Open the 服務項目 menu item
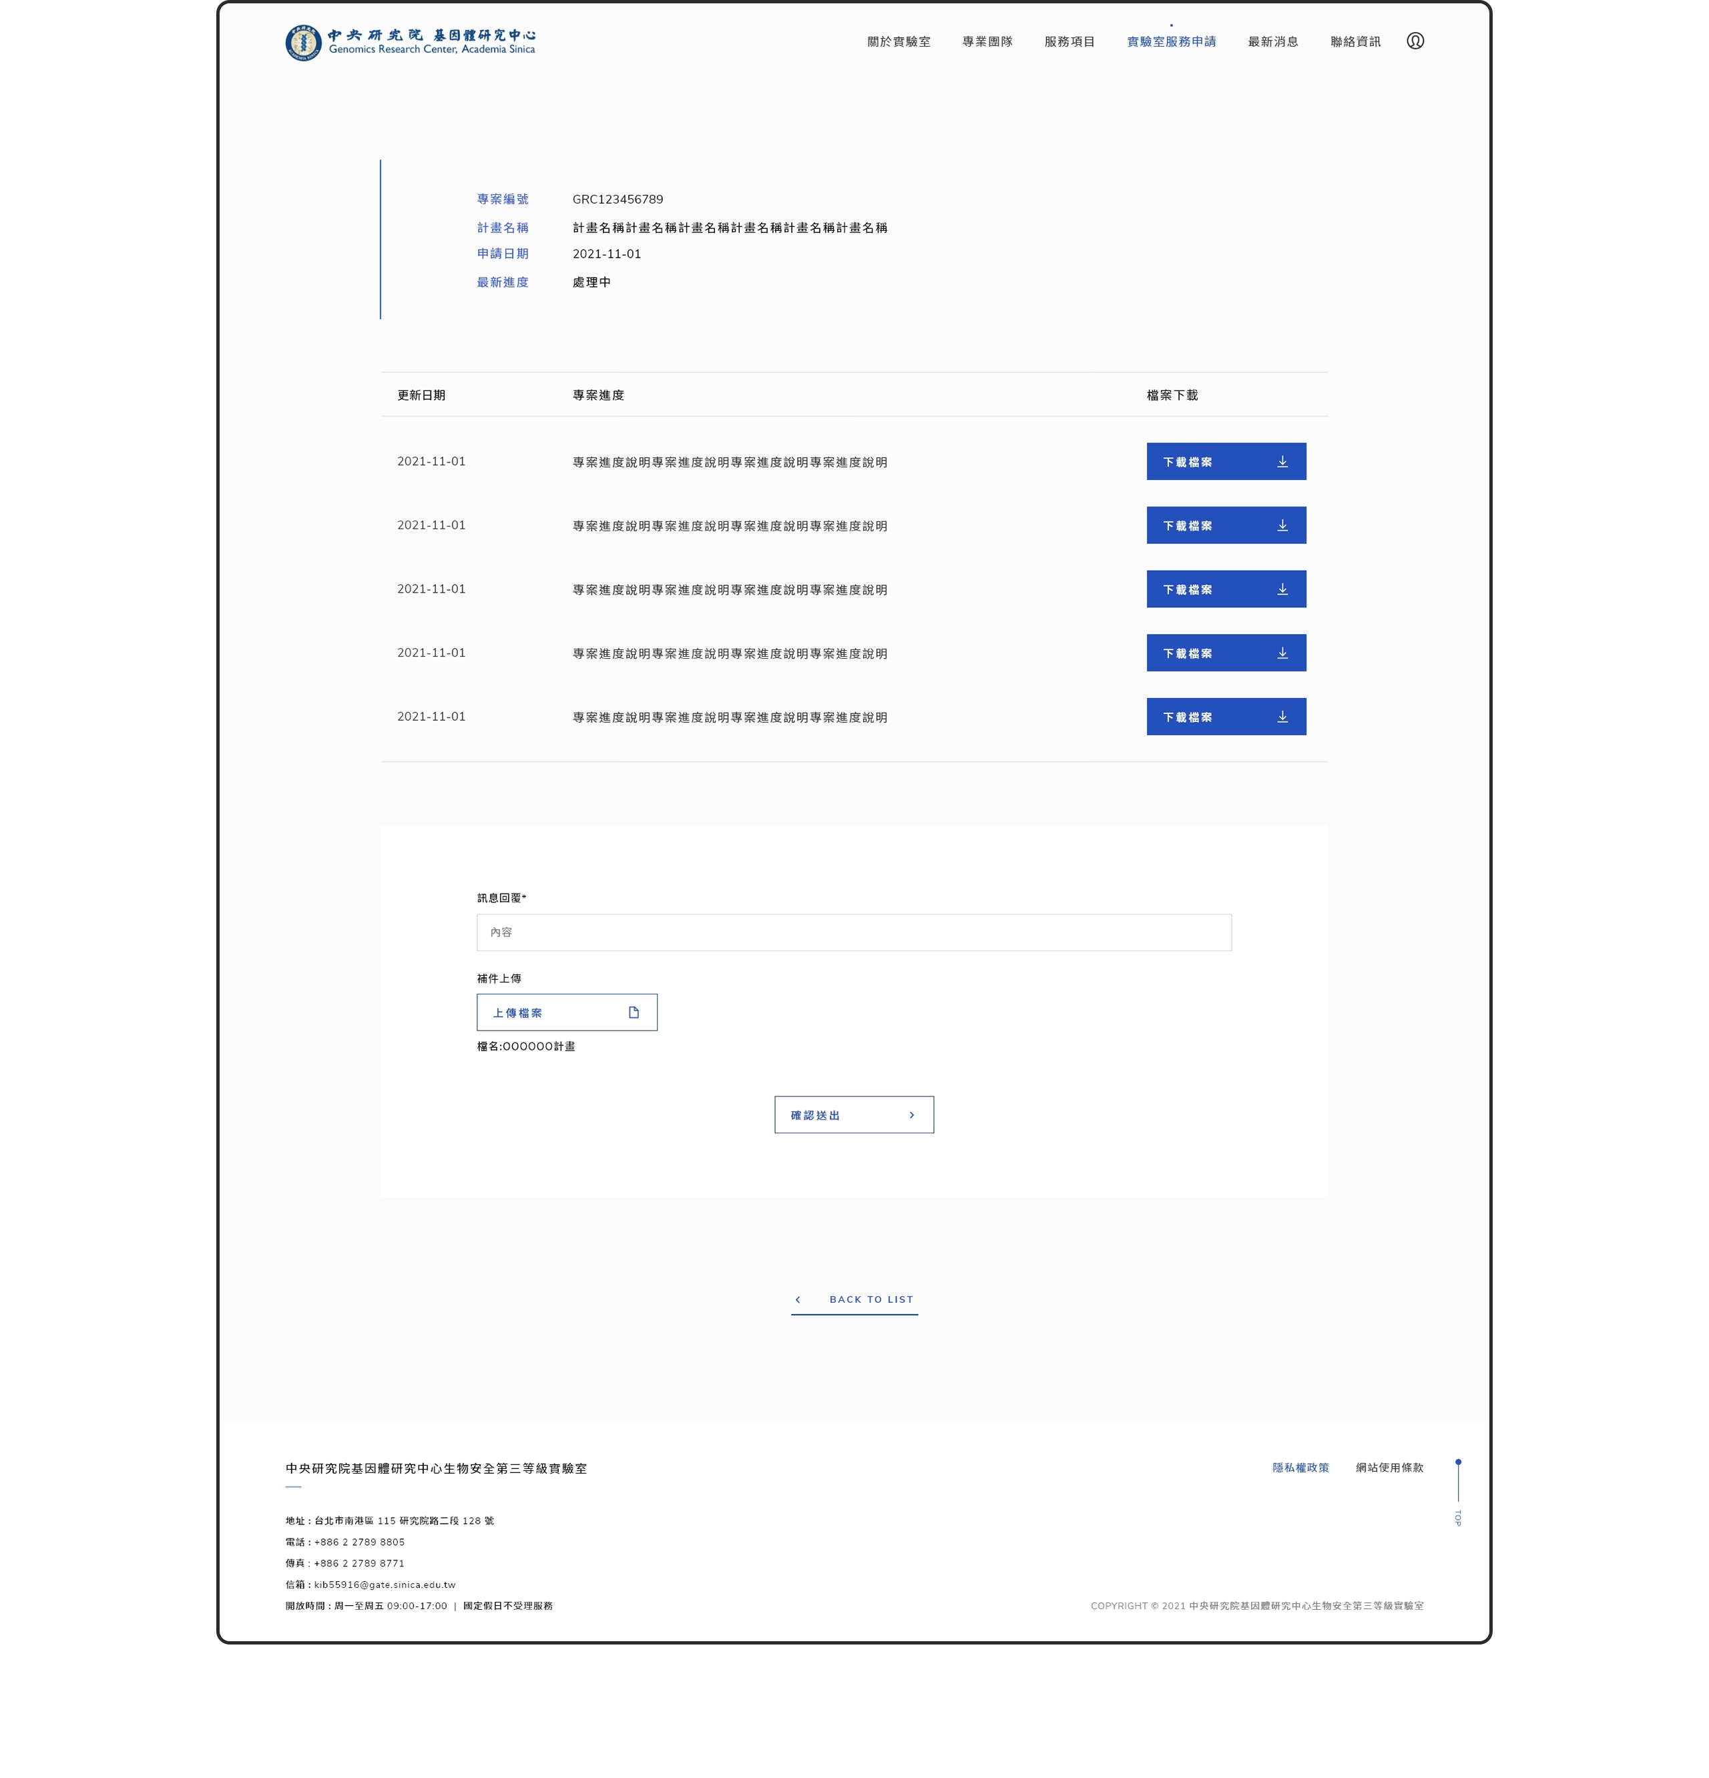1709x1778 pixels. [1069, 42]
